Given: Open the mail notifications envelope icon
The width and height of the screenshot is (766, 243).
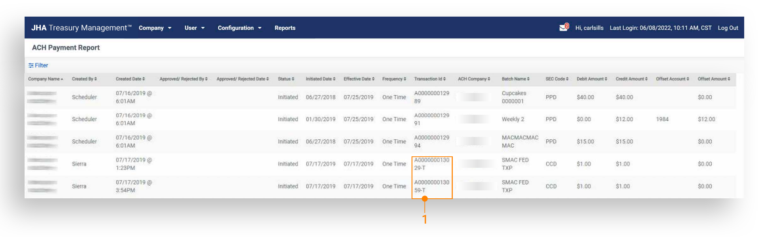Looking at the screenshot, I should (563, 28).
